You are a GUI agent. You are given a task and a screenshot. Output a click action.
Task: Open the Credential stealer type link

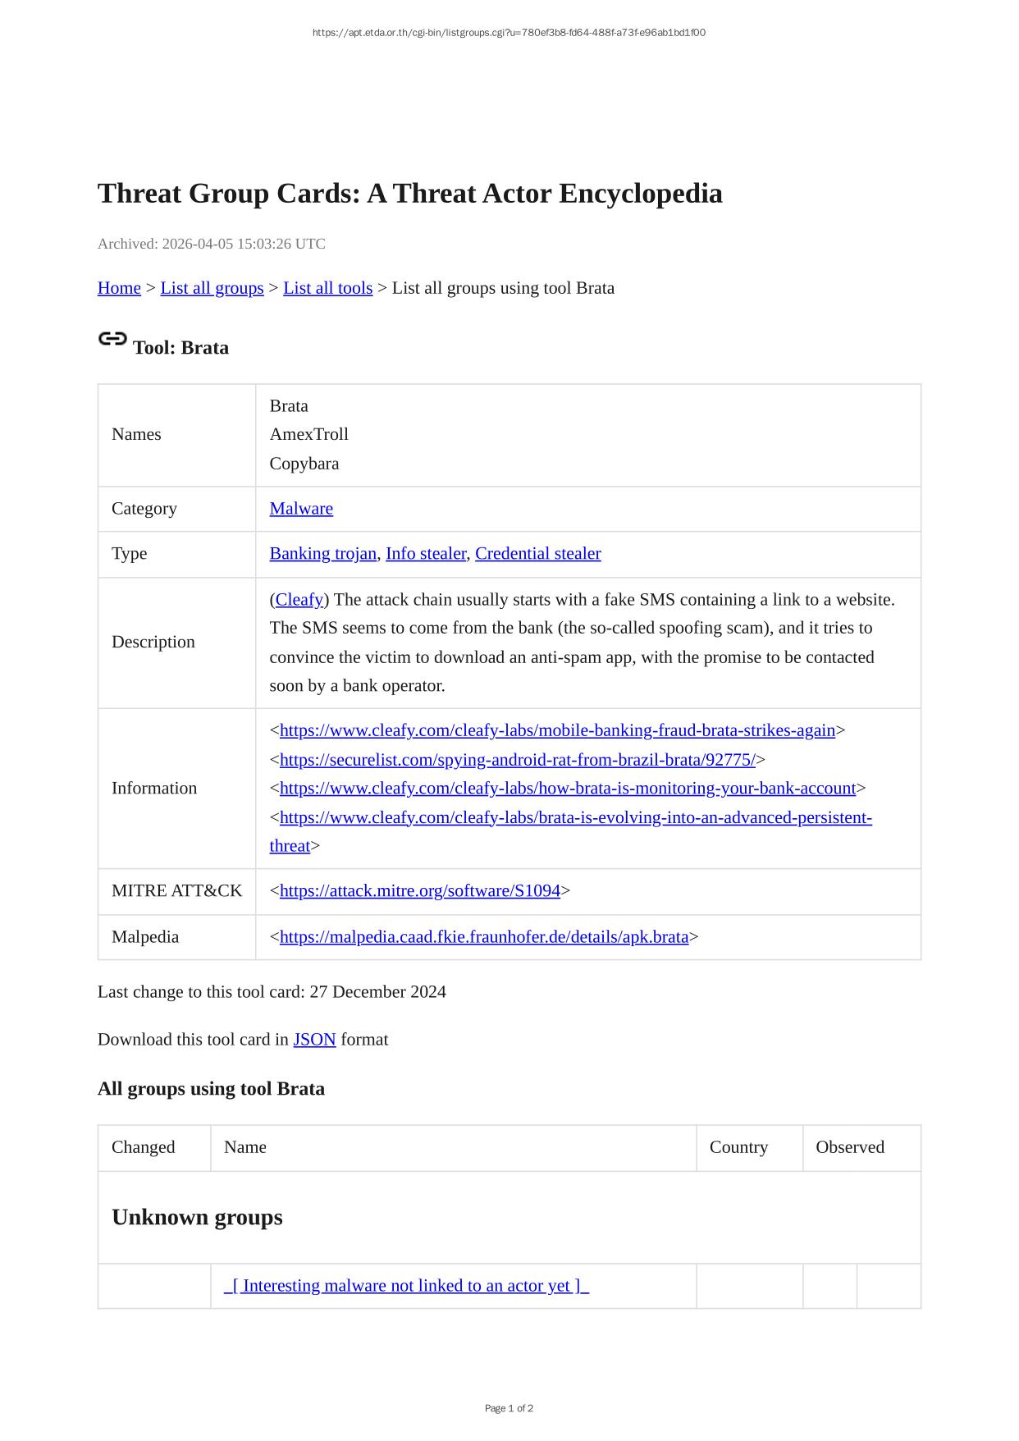[x=537, y=554]
